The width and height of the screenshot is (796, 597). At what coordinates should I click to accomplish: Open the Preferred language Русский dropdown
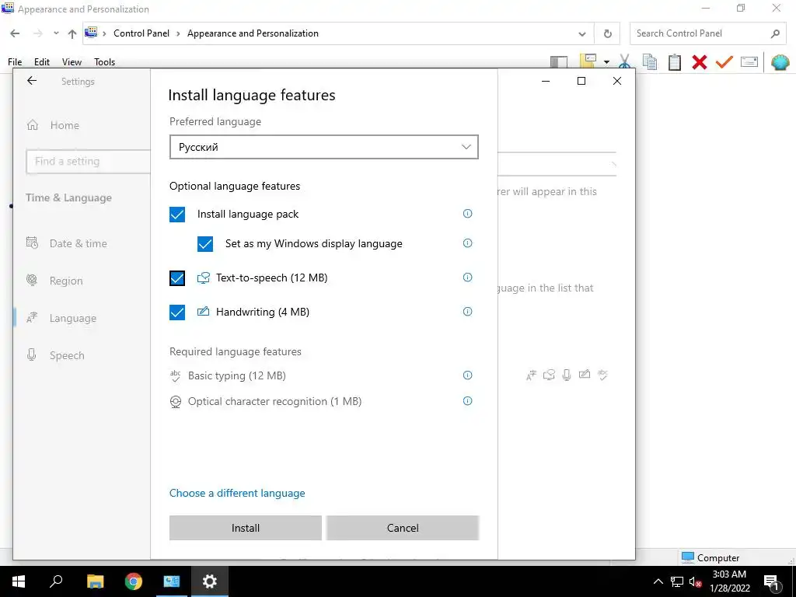(324, 147)
